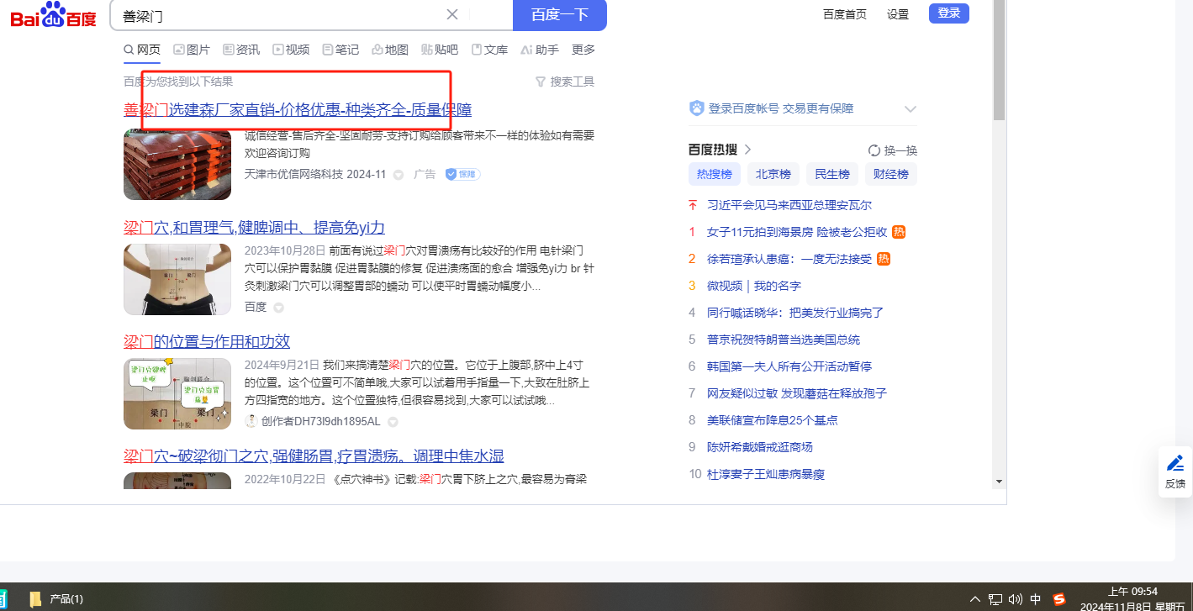
Task: Switch to the 视频 search tab
Action: (291, 50)
